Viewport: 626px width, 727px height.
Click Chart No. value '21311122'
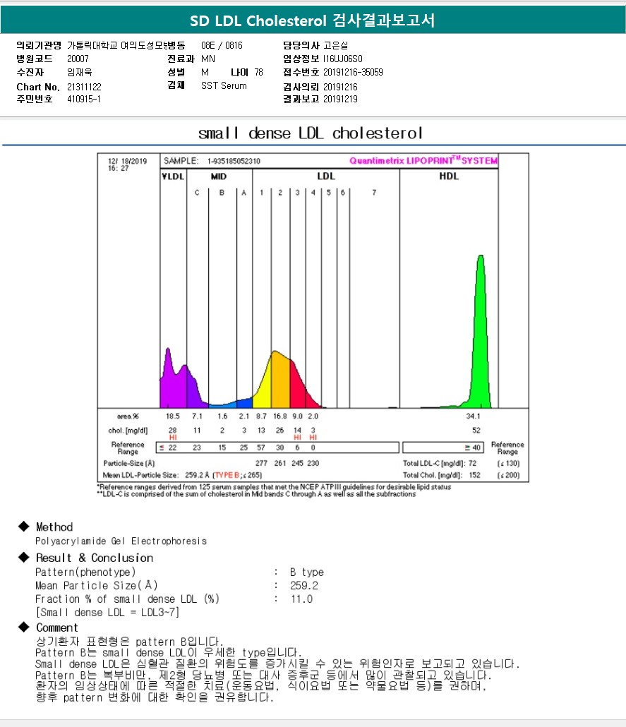[x=84, y=87]
